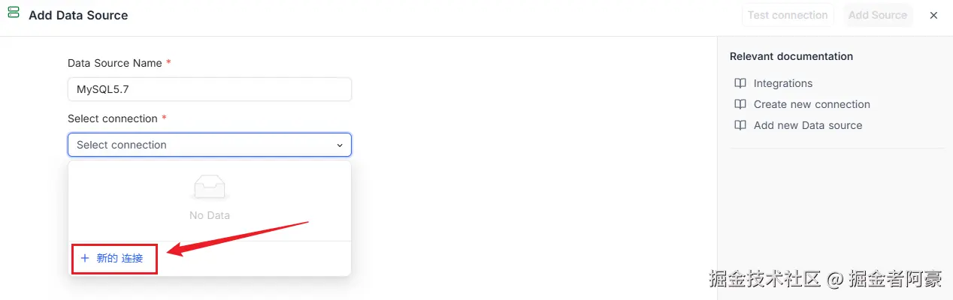Choose the 新的 连接 option in dropdown

click(x=120, y=258)
